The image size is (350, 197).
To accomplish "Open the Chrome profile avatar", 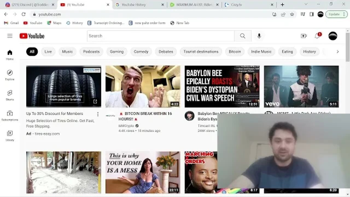I will [x=320, y=14].
